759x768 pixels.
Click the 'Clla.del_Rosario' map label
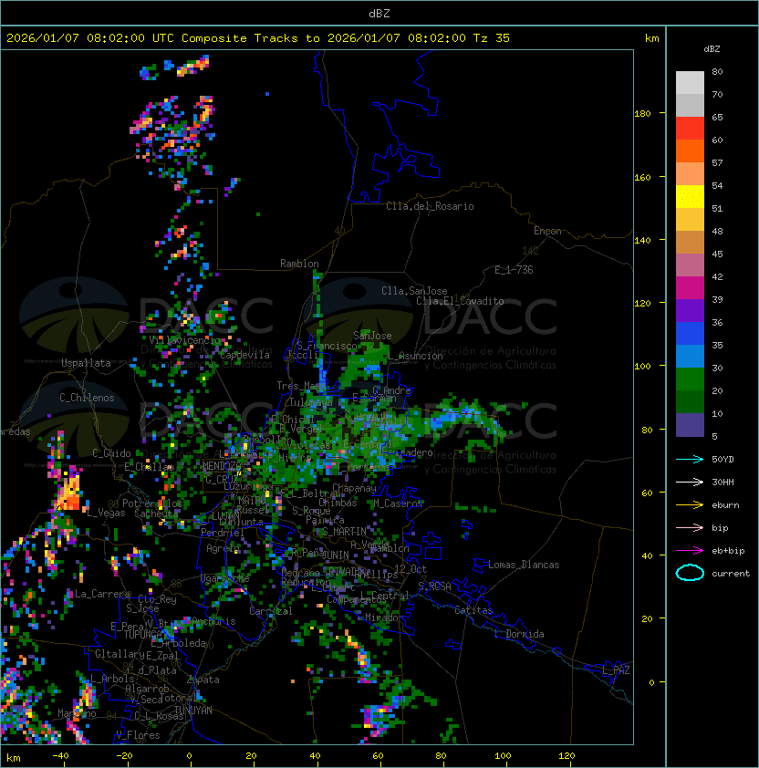click(430, 206)
